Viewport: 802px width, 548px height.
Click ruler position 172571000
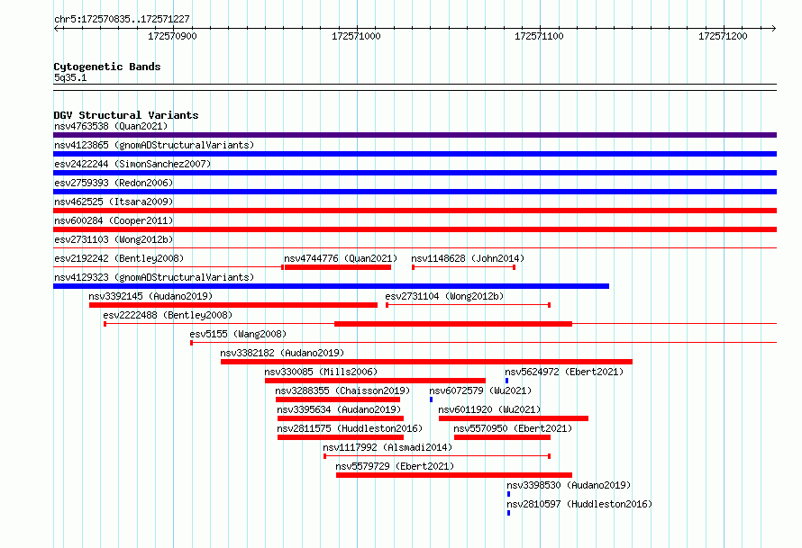(x=357, y=36)
